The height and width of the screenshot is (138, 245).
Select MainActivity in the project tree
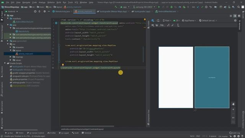22,31
